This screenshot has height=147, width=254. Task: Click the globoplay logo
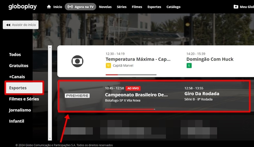point(22,7)
